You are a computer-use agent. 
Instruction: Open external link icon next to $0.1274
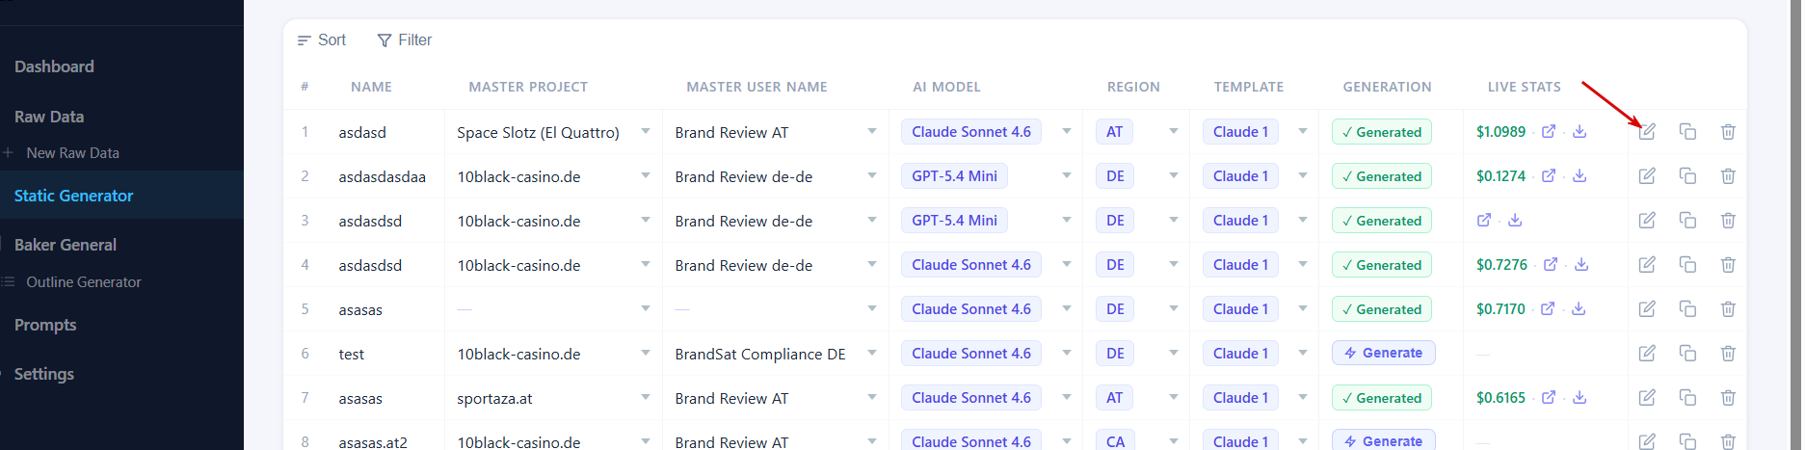coord(1549,176)
